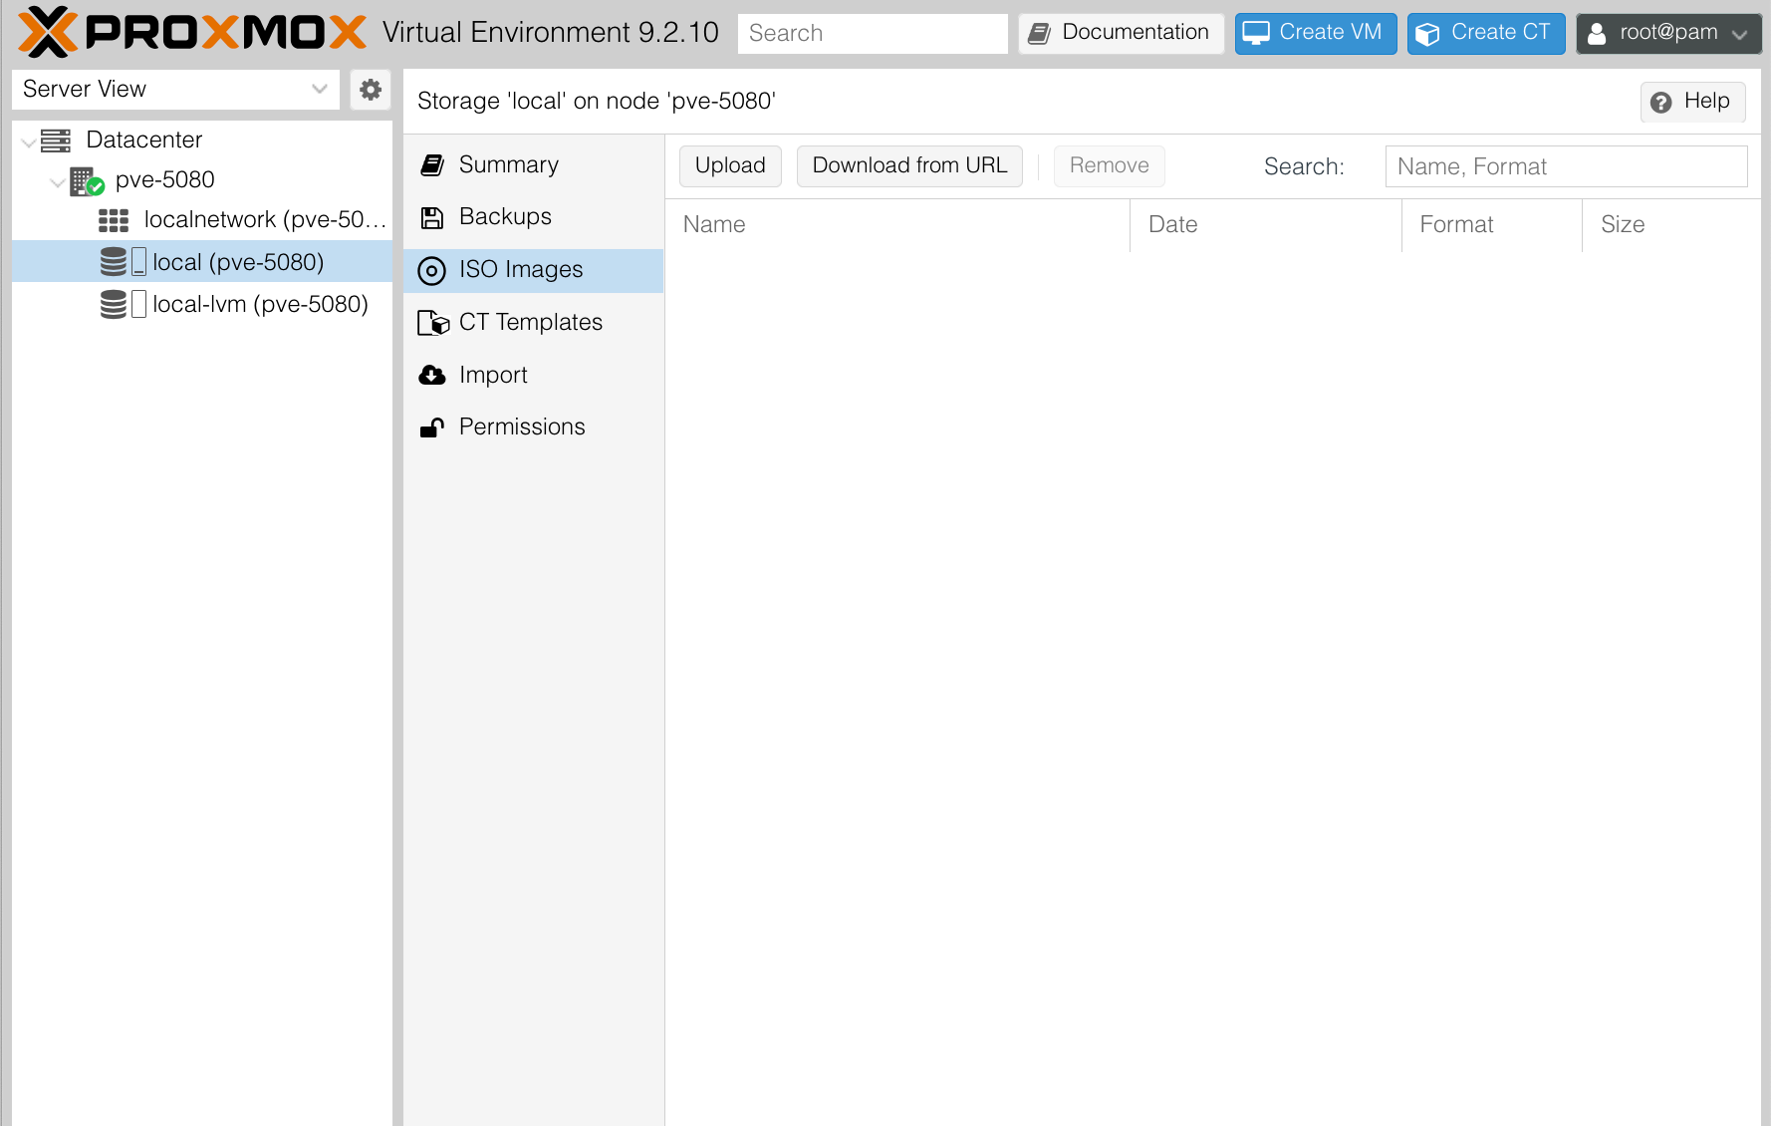This screenshot has height=1126, width=1771.
Task: Click the Create CT cube icon
Action: click(1427, 34)
